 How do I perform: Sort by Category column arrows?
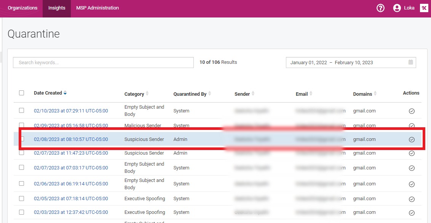147,93
